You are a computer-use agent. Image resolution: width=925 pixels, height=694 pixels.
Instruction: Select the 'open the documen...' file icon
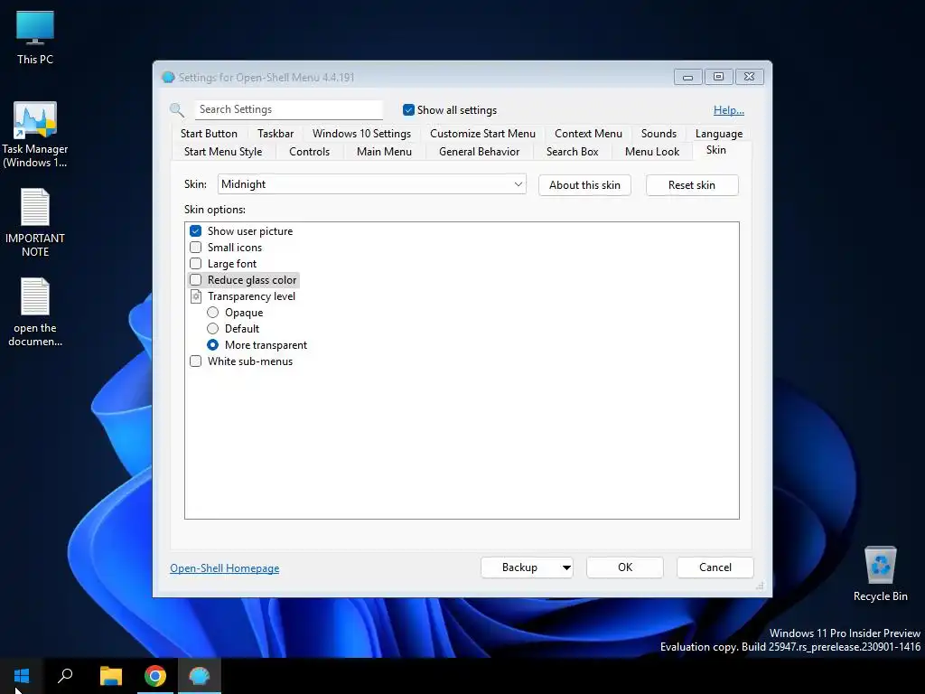[x=35, y=312]
